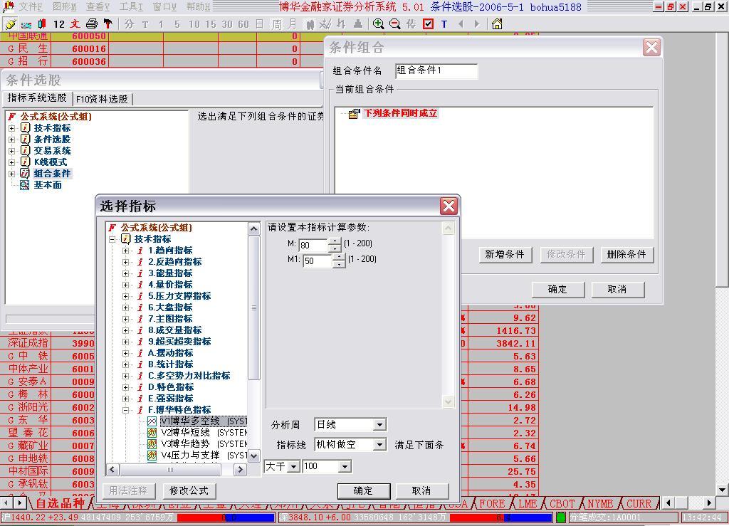Open the 文件F menu
Screen dimensions: 729x526
click(31, 7)
